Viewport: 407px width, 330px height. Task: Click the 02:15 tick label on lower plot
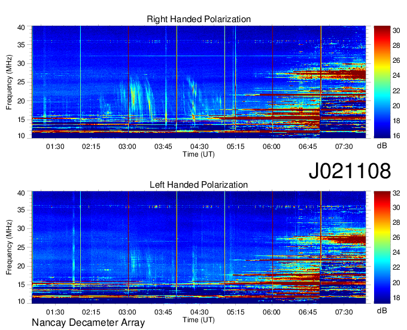(x=91, y=312)
